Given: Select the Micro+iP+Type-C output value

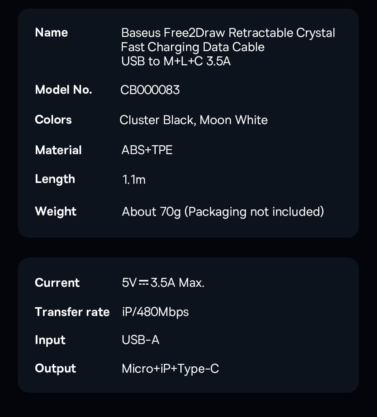Looking at the screenshot, I should (x=170, y=369).
